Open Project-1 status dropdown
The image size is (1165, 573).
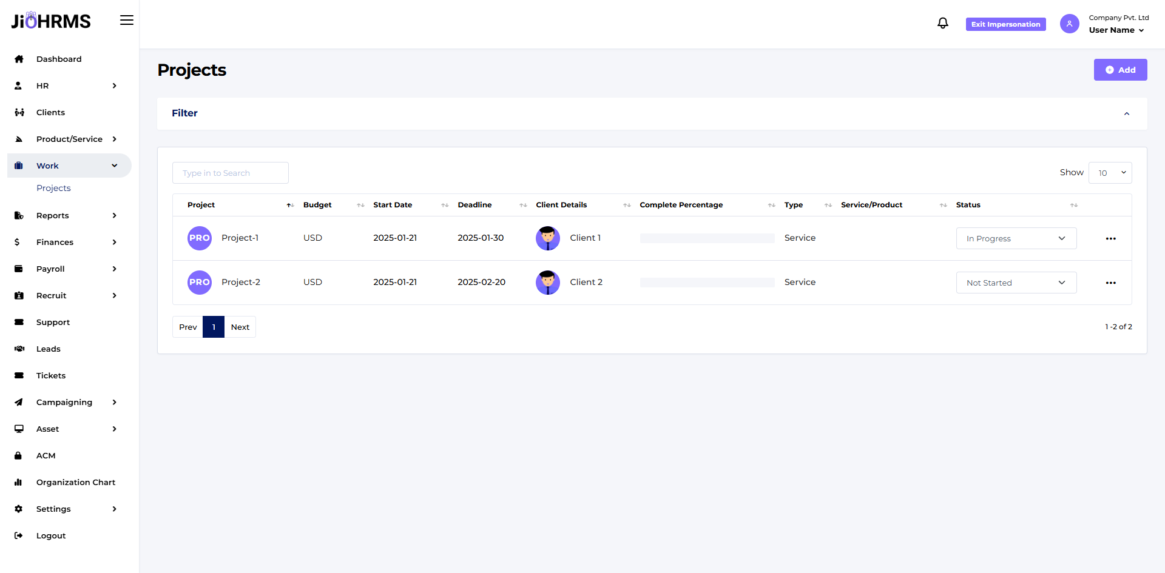(1016, 238)
